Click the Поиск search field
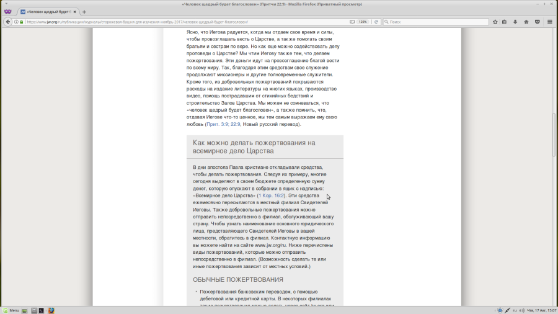558x314 pixels. pos(436,22)
